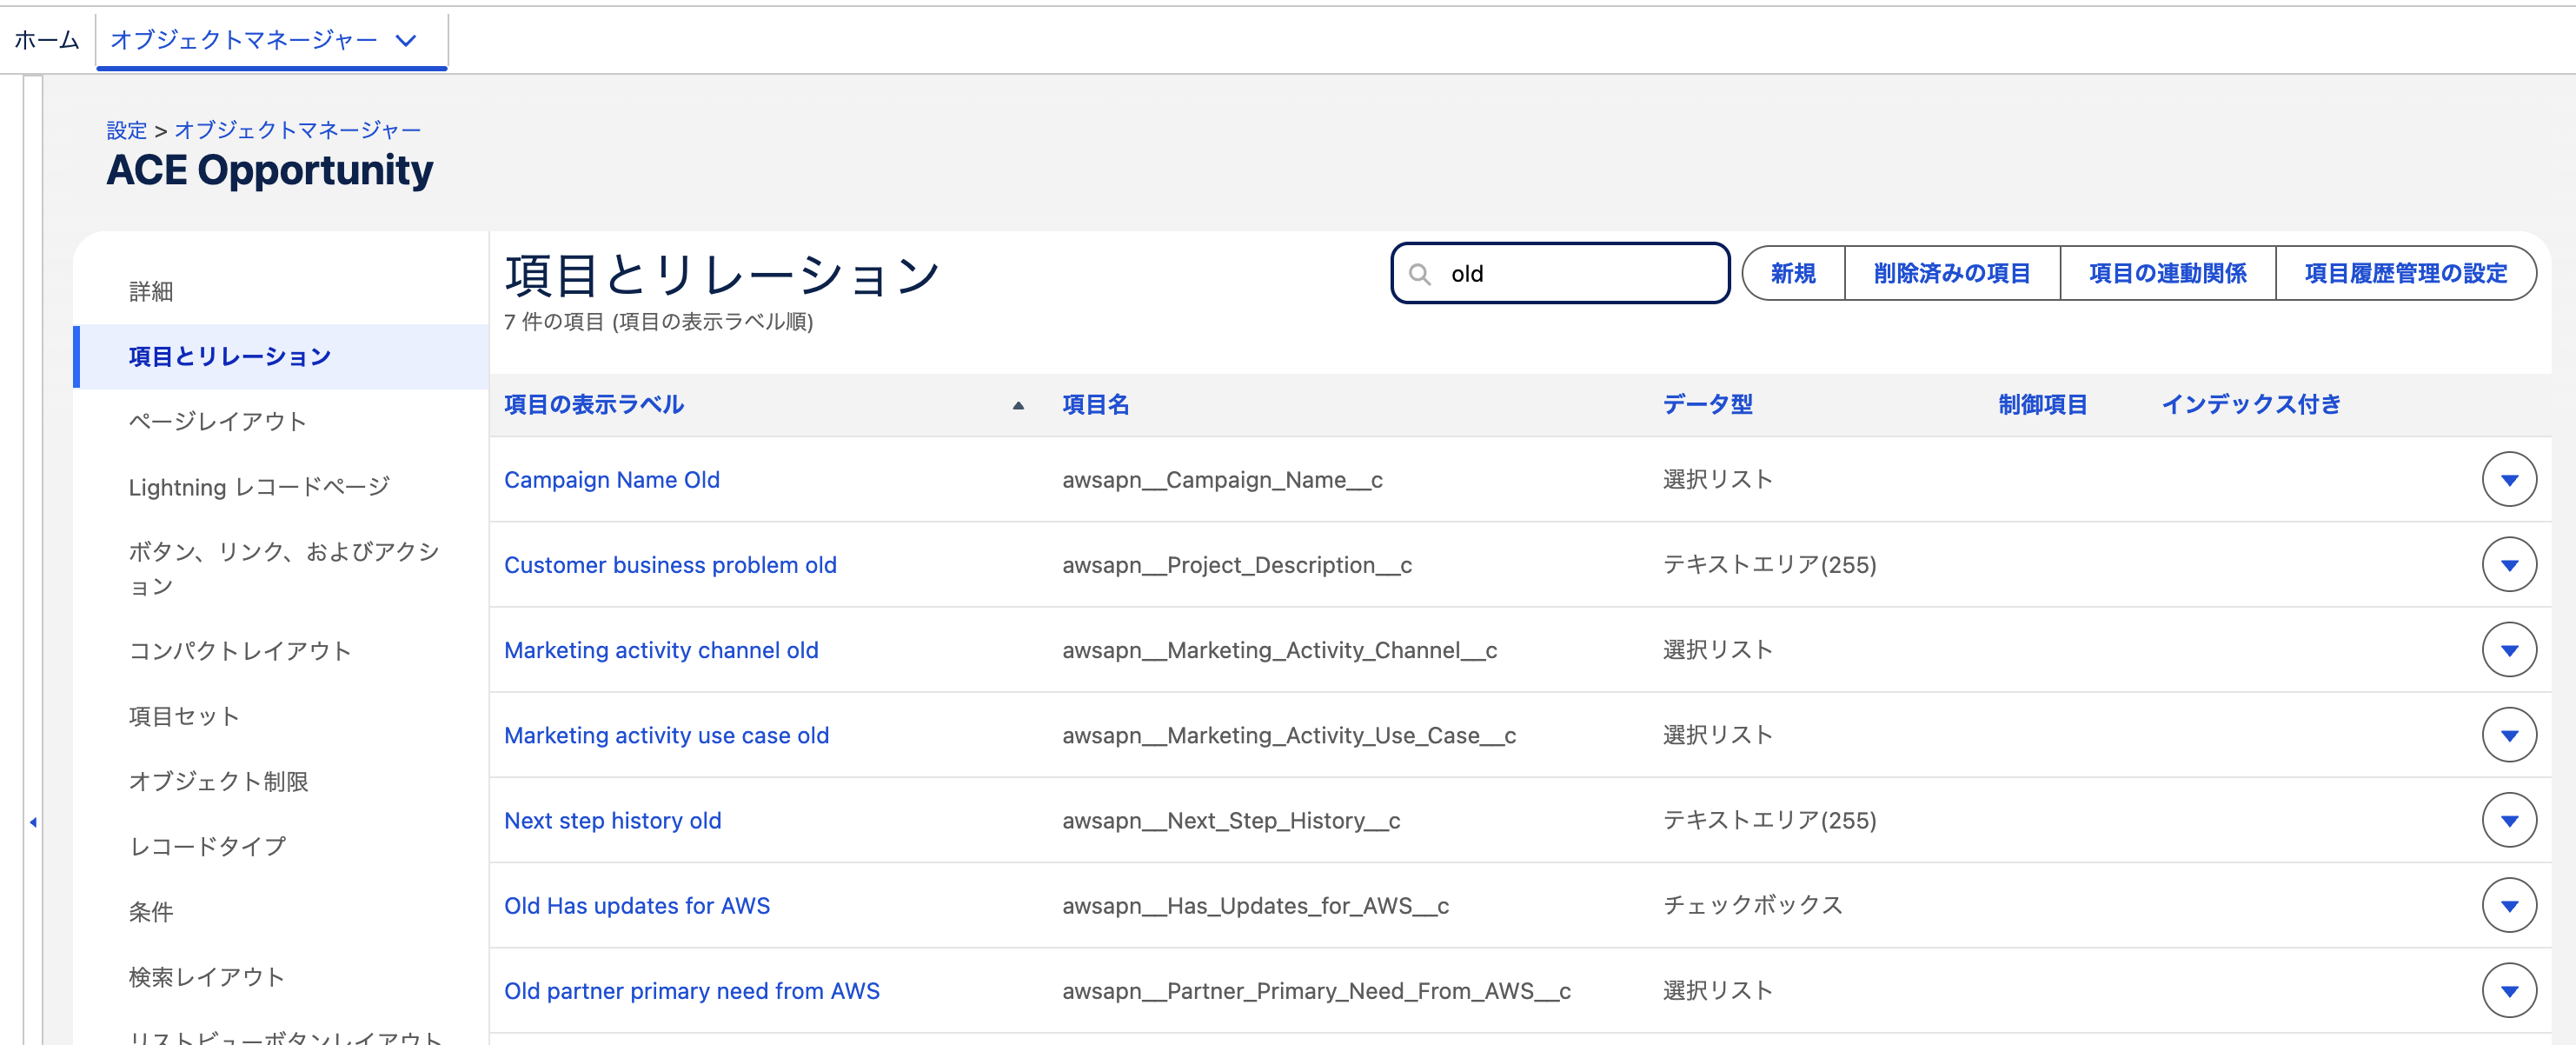This screenshot has height=1045, width=2576.
Task: Expand the sidebar collapse arrow on the left edge
Action: 32,822
